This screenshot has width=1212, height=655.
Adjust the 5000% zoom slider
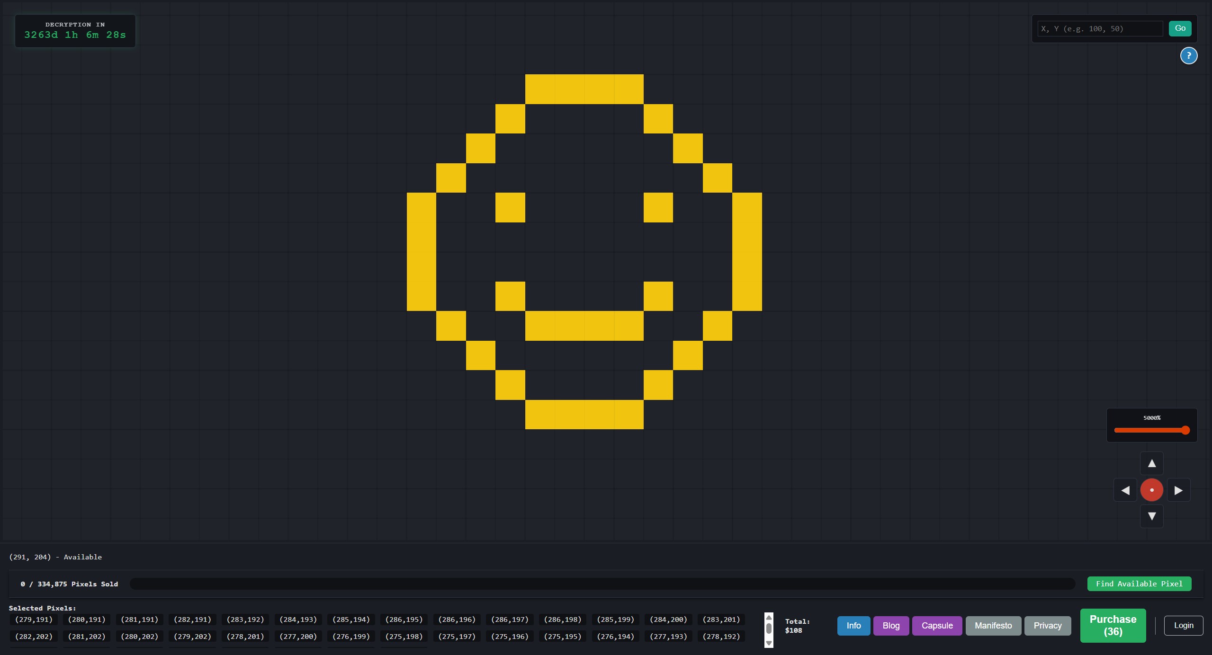tap(1151, 430)
